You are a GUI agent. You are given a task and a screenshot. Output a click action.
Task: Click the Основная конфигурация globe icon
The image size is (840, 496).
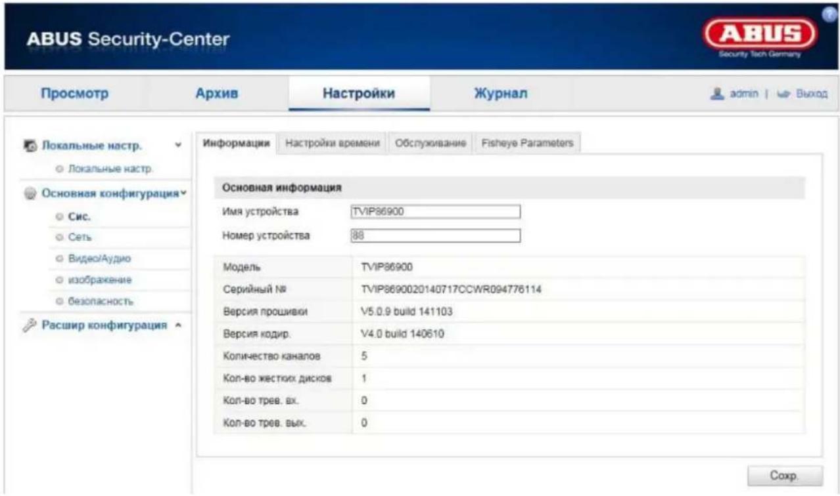31,194
